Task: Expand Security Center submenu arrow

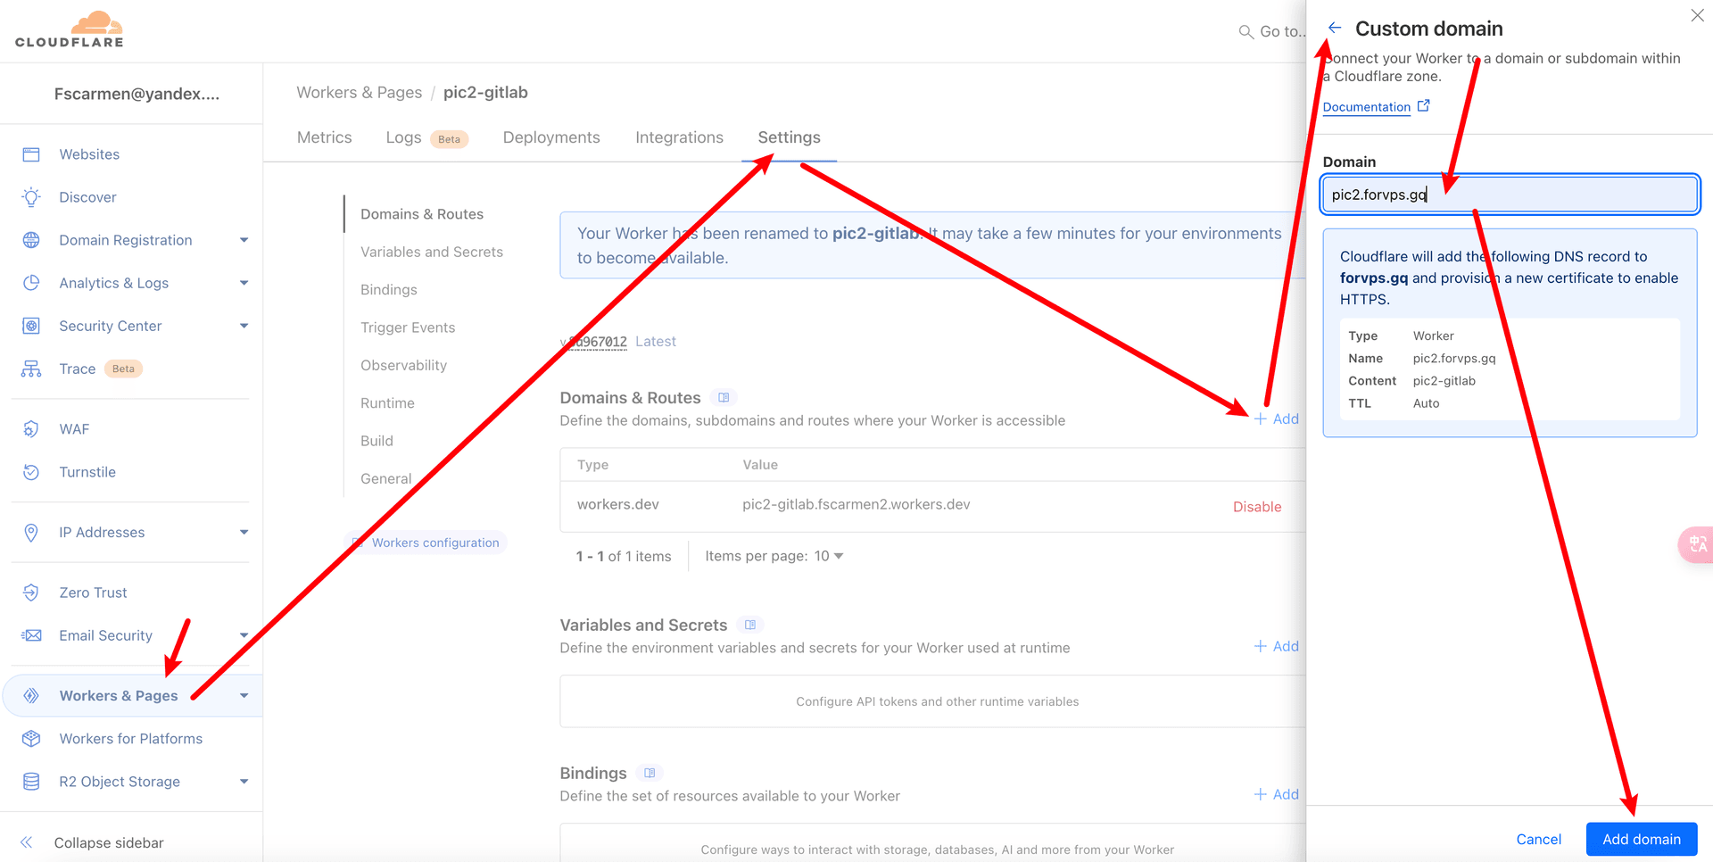Action: [244, 326]
